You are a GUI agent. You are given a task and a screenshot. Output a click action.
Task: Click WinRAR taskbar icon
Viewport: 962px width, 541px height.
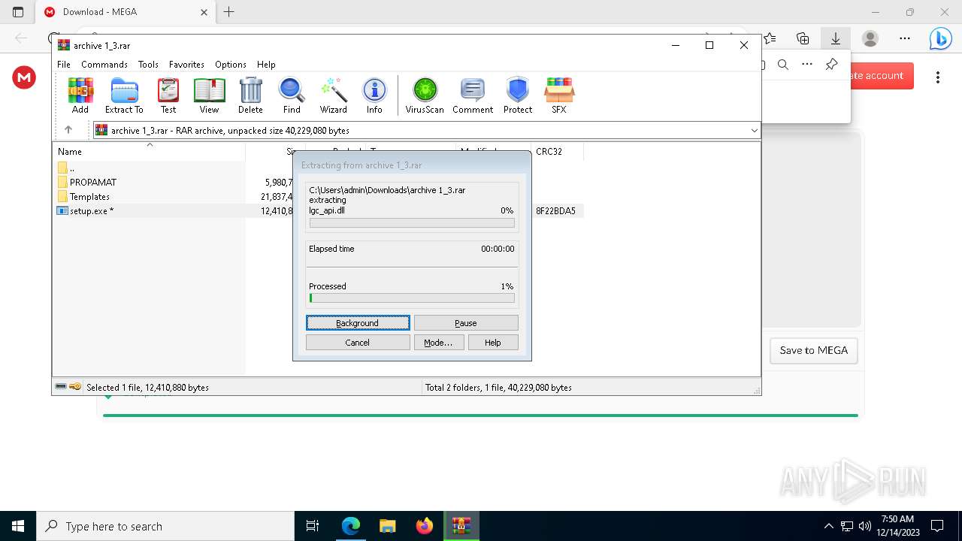461,526
